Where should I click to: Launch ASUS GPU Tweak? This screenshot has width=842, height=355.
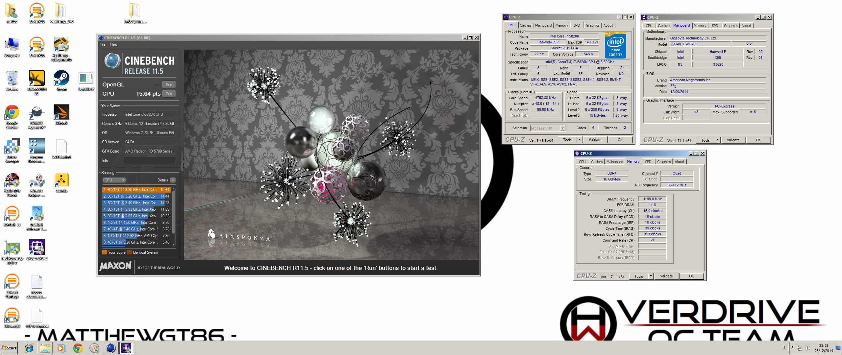[12, 185]
